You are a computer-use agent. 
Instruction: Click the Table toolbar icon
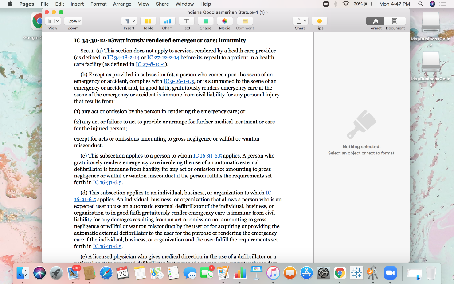[148, 21]
